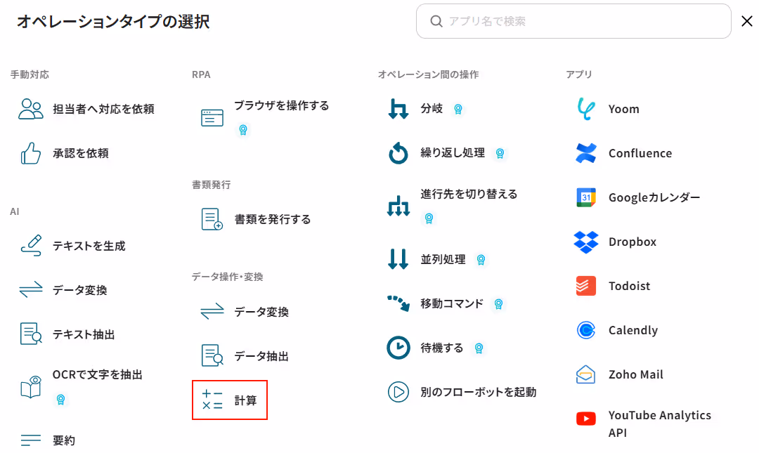Click the Zoho Mail envelope logo
Screen dimensions: 759x453
coord(585,374)
